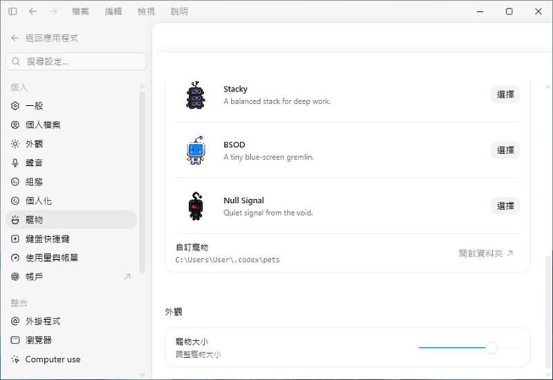This screenshot has width=553, height=380.
Task: Open the 檢視 menu
Action: pyautogui.click(x=146, y=12)
